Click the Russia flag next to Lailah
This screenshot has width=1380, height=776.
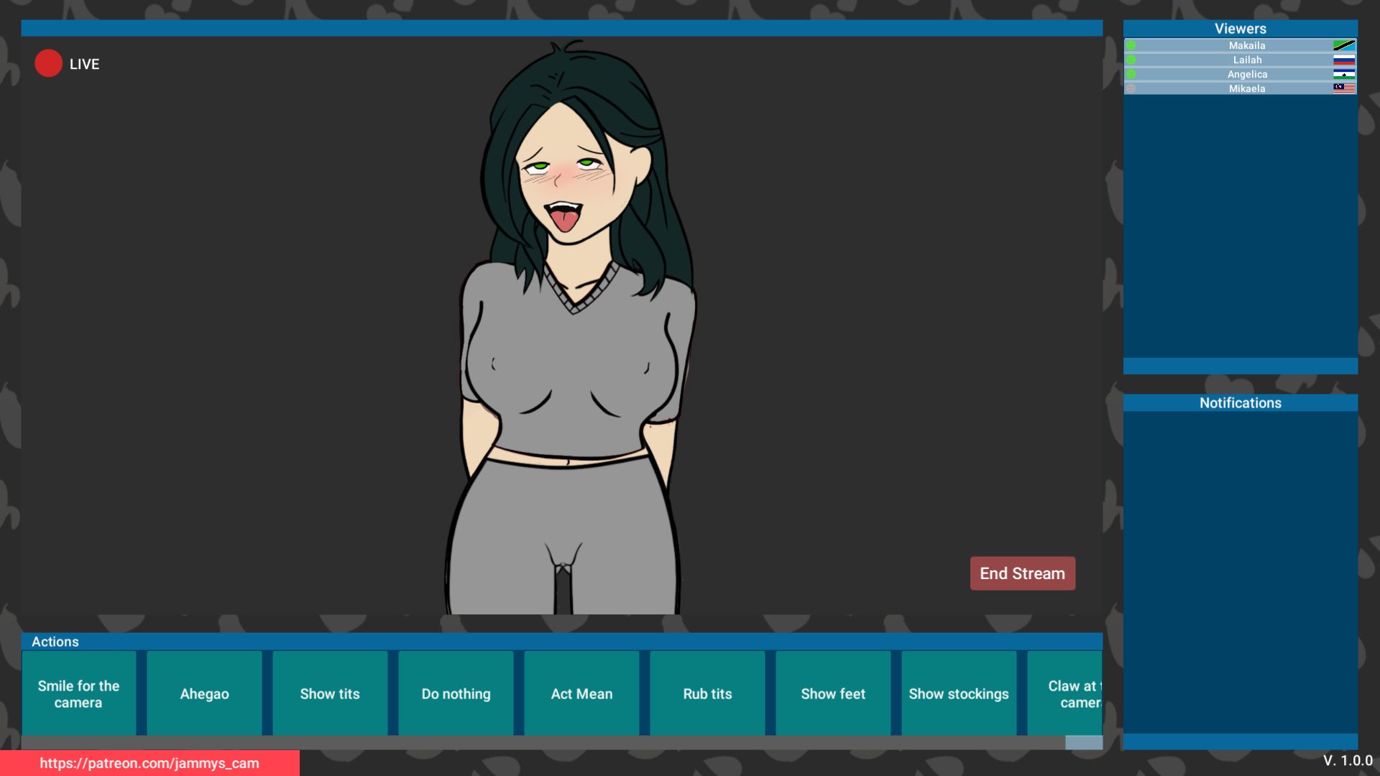[x=1343, y=60]
